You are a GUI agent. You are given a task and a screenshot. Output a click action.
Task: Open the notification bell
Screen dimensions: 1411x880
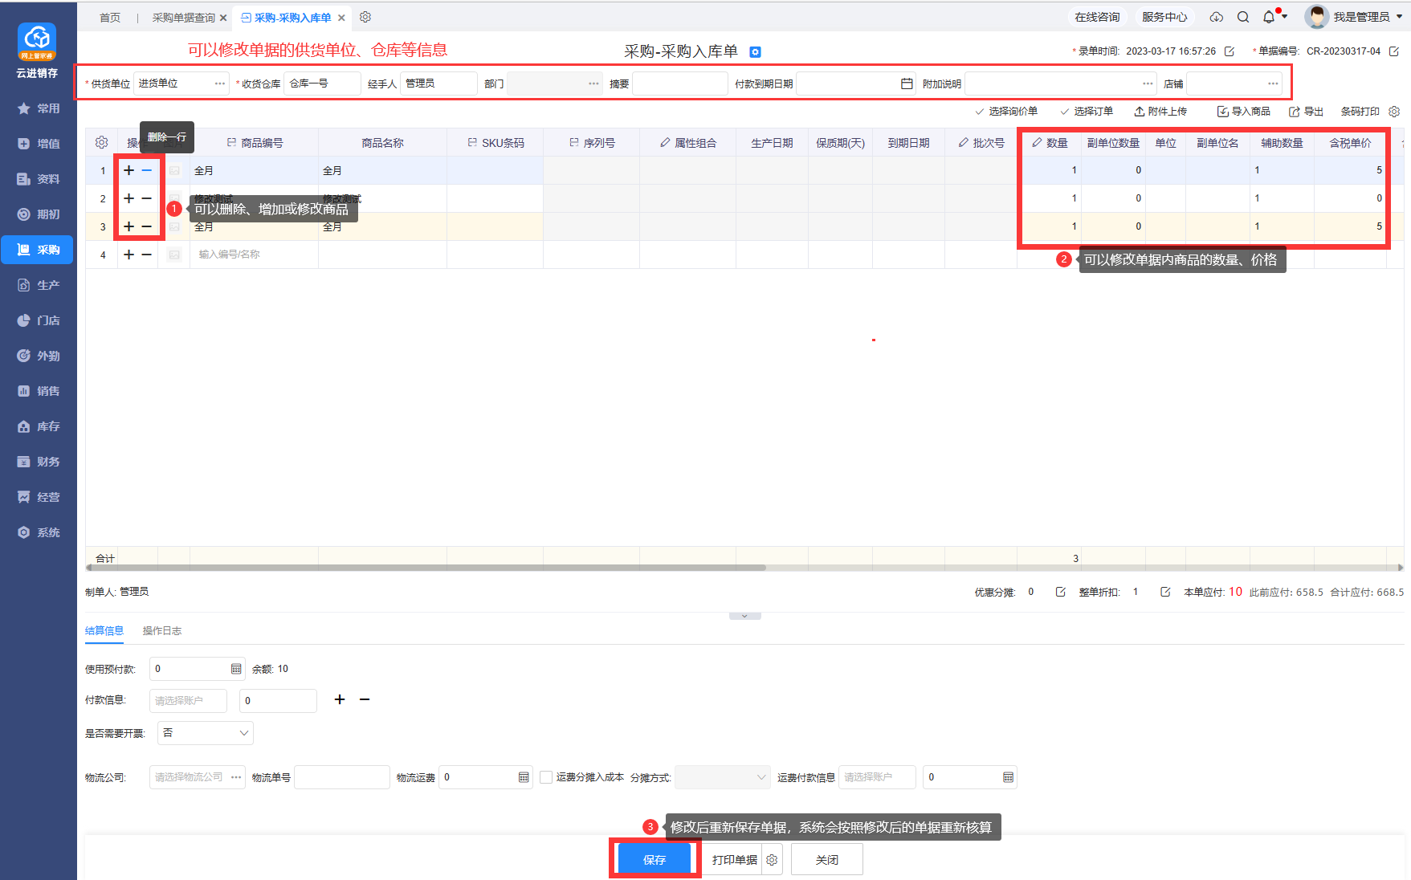click(1269, 17)
